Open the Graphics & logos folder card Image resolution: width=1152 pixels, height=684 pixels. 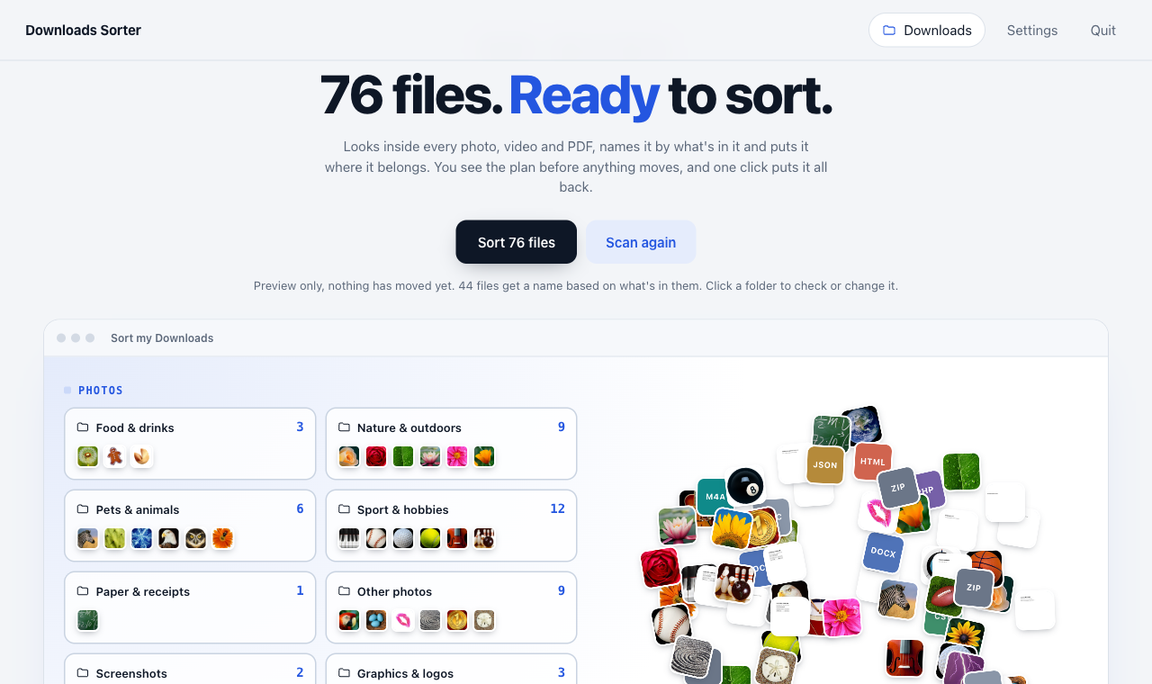click(x=451, y=669)
